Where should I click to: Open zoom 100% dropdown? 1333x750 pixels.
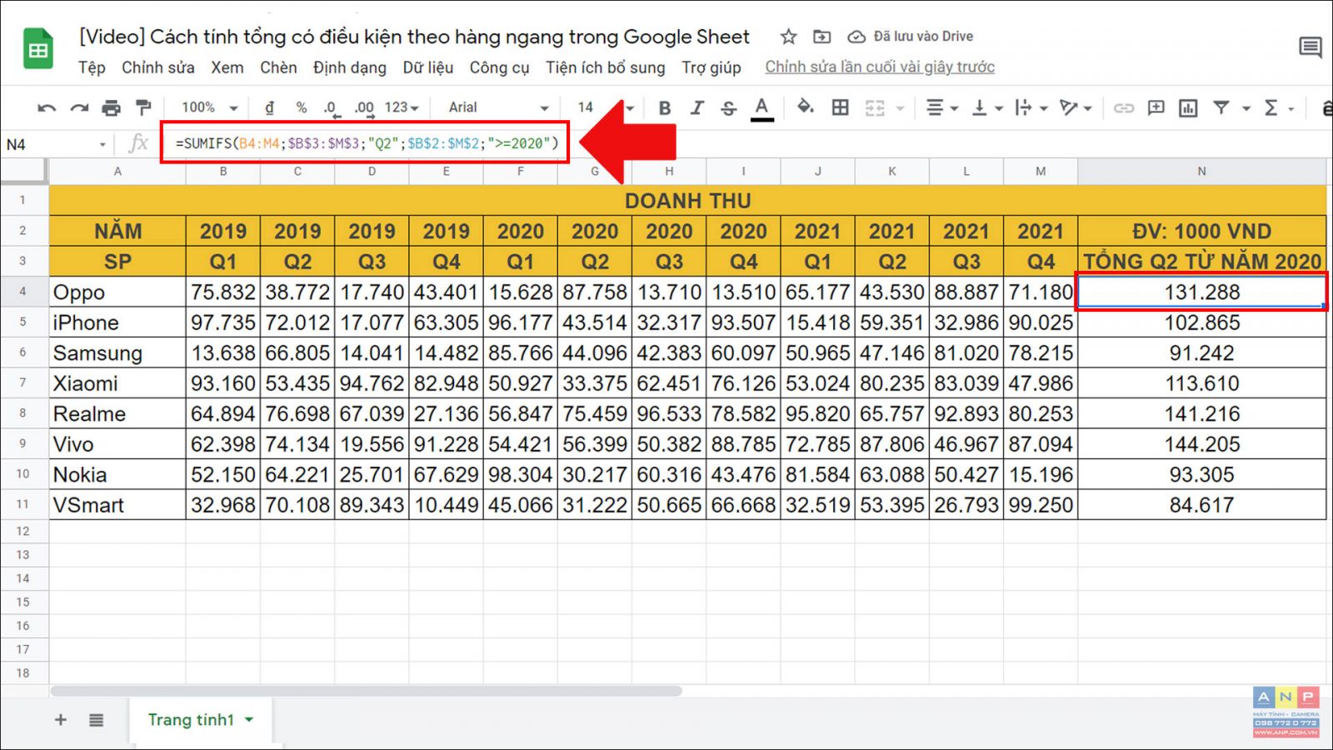[x=210, y=107]
